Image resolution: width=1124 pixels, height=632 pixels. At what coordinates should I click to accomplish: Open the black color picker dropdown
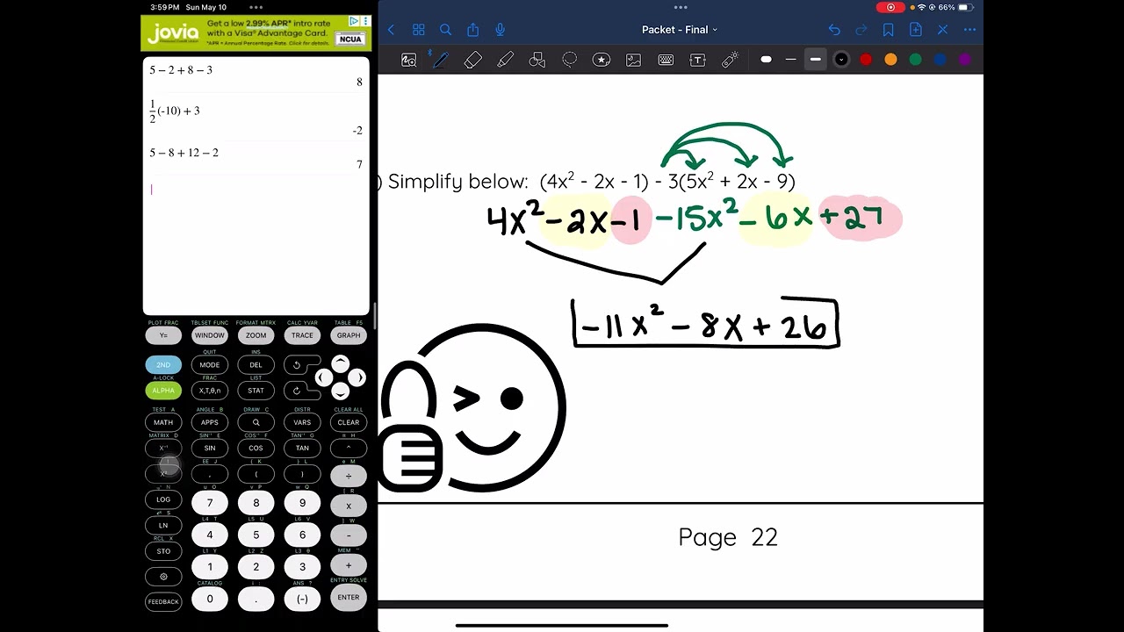coord(841,60)
